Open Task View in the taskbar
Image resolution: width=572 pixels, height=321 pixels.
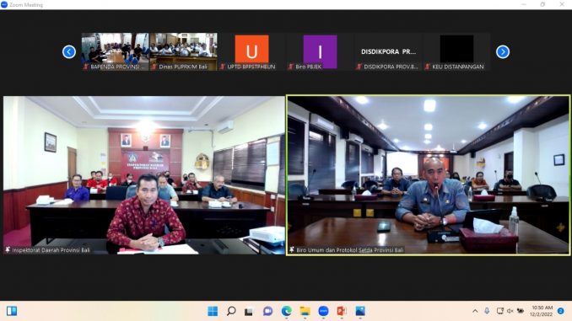pyautogui.click(x=249, y=312)
